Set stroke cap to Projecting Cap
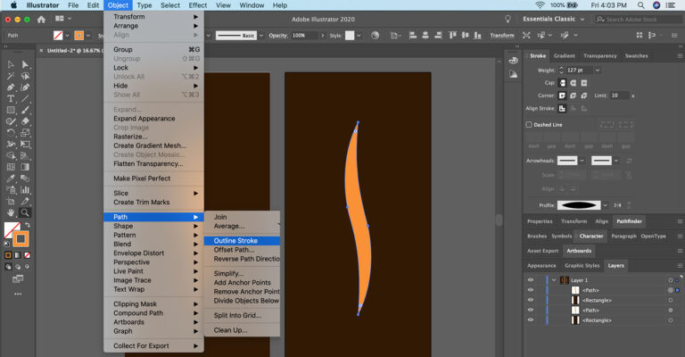Image resolution: width=685 pixels, height=357 pixels. [584, 83]
